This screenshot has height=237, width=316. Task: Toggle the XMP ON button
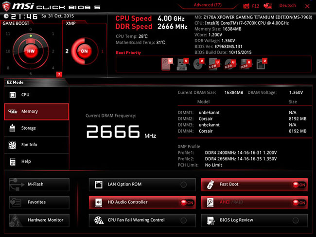pyautogui.click(x=84, y=51)
